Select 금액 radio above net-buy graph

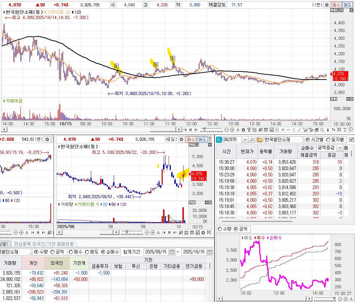[x=236, y=229]
